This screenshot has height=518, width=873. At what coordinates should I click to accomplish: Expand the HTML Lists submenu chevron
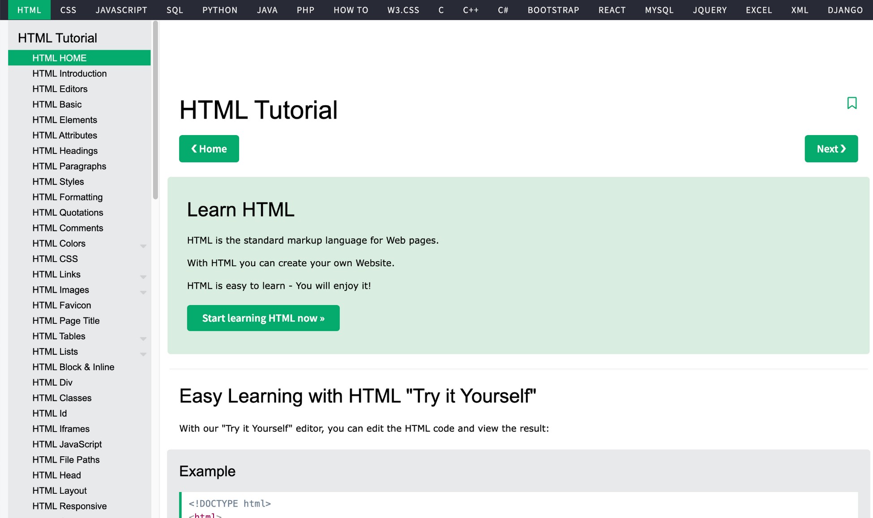pyautogui.click(x=143, y=354)
